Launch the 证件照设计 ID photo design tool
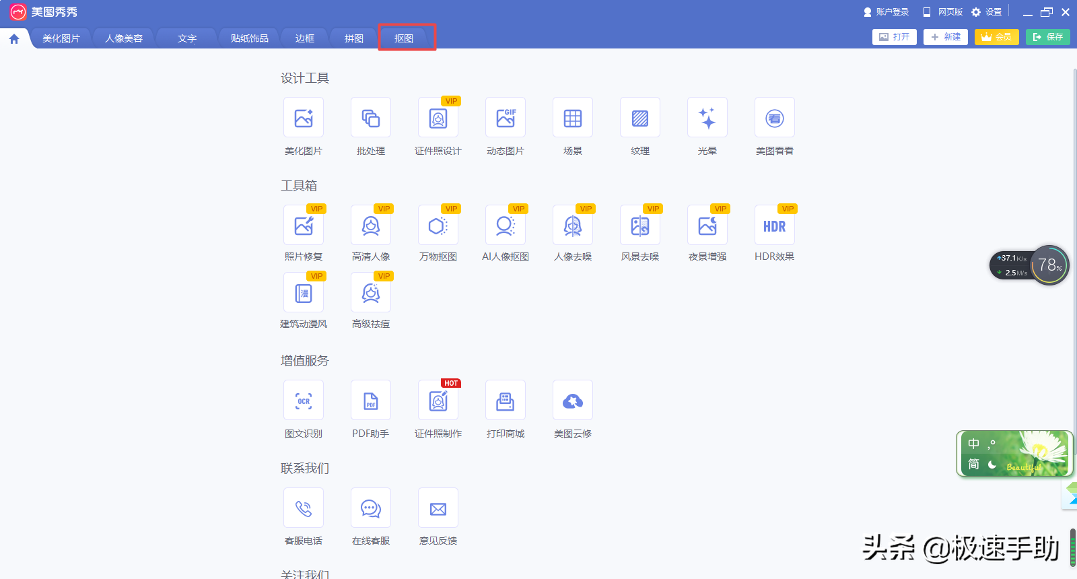The height and width of the screenshot is (579, 1077). 438,118
